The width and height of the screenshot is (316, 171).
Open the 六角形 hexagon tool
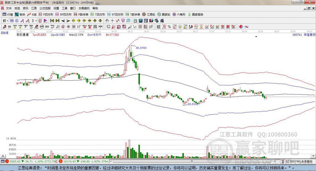[179, 15]
